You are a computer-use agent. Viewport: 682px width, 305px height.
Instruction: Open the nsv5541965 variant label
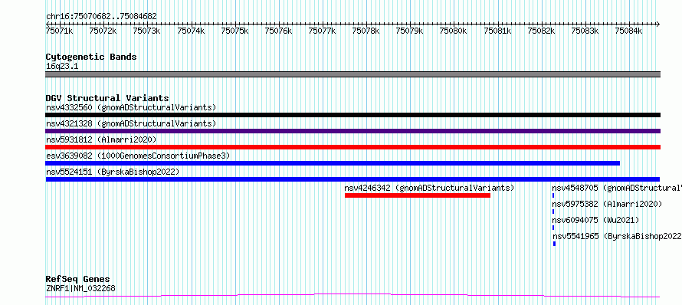(617, 236)
